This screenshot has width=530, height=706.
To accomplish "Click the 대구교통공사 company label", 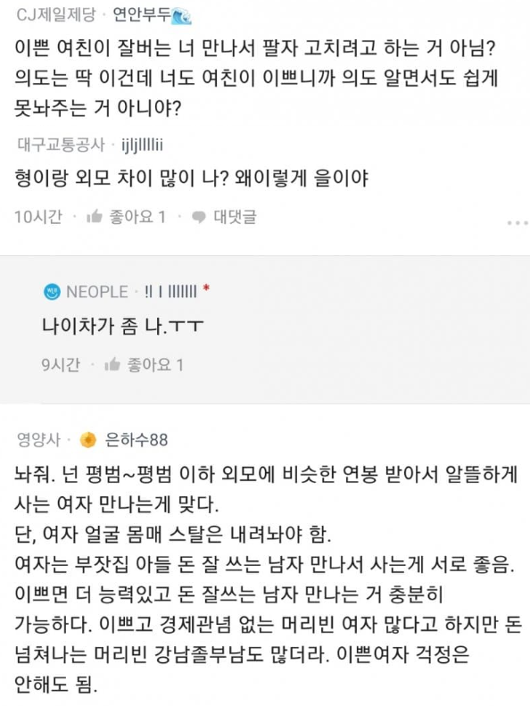I will coord(61,145).
